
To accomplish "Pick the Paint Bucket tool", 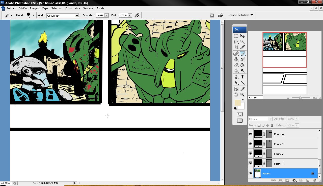I will (x=243, y=65).
